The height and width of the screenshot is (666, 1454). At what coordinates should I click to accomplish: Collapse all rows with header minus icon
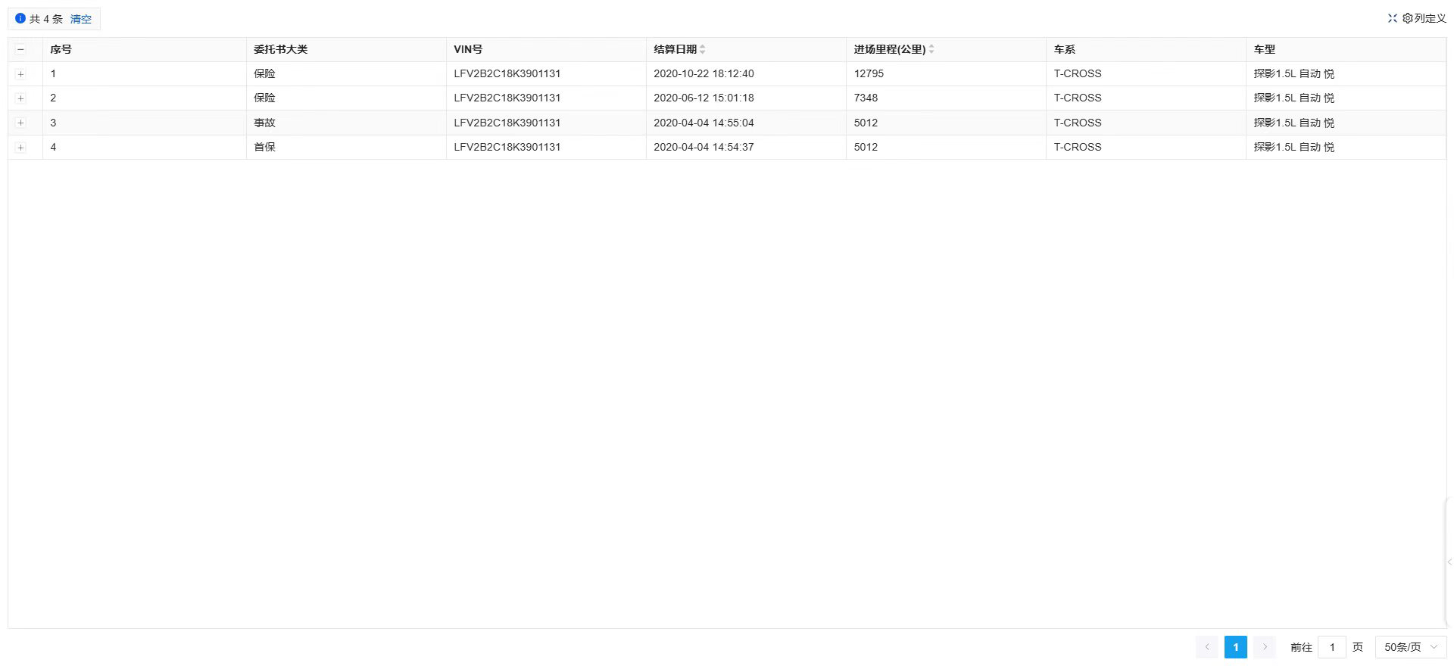(20, 49)
